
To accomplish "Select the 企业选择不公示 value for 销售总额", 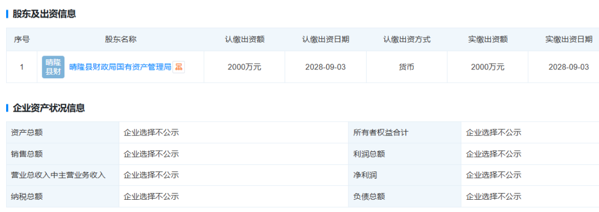I will (x=151, y=154).
